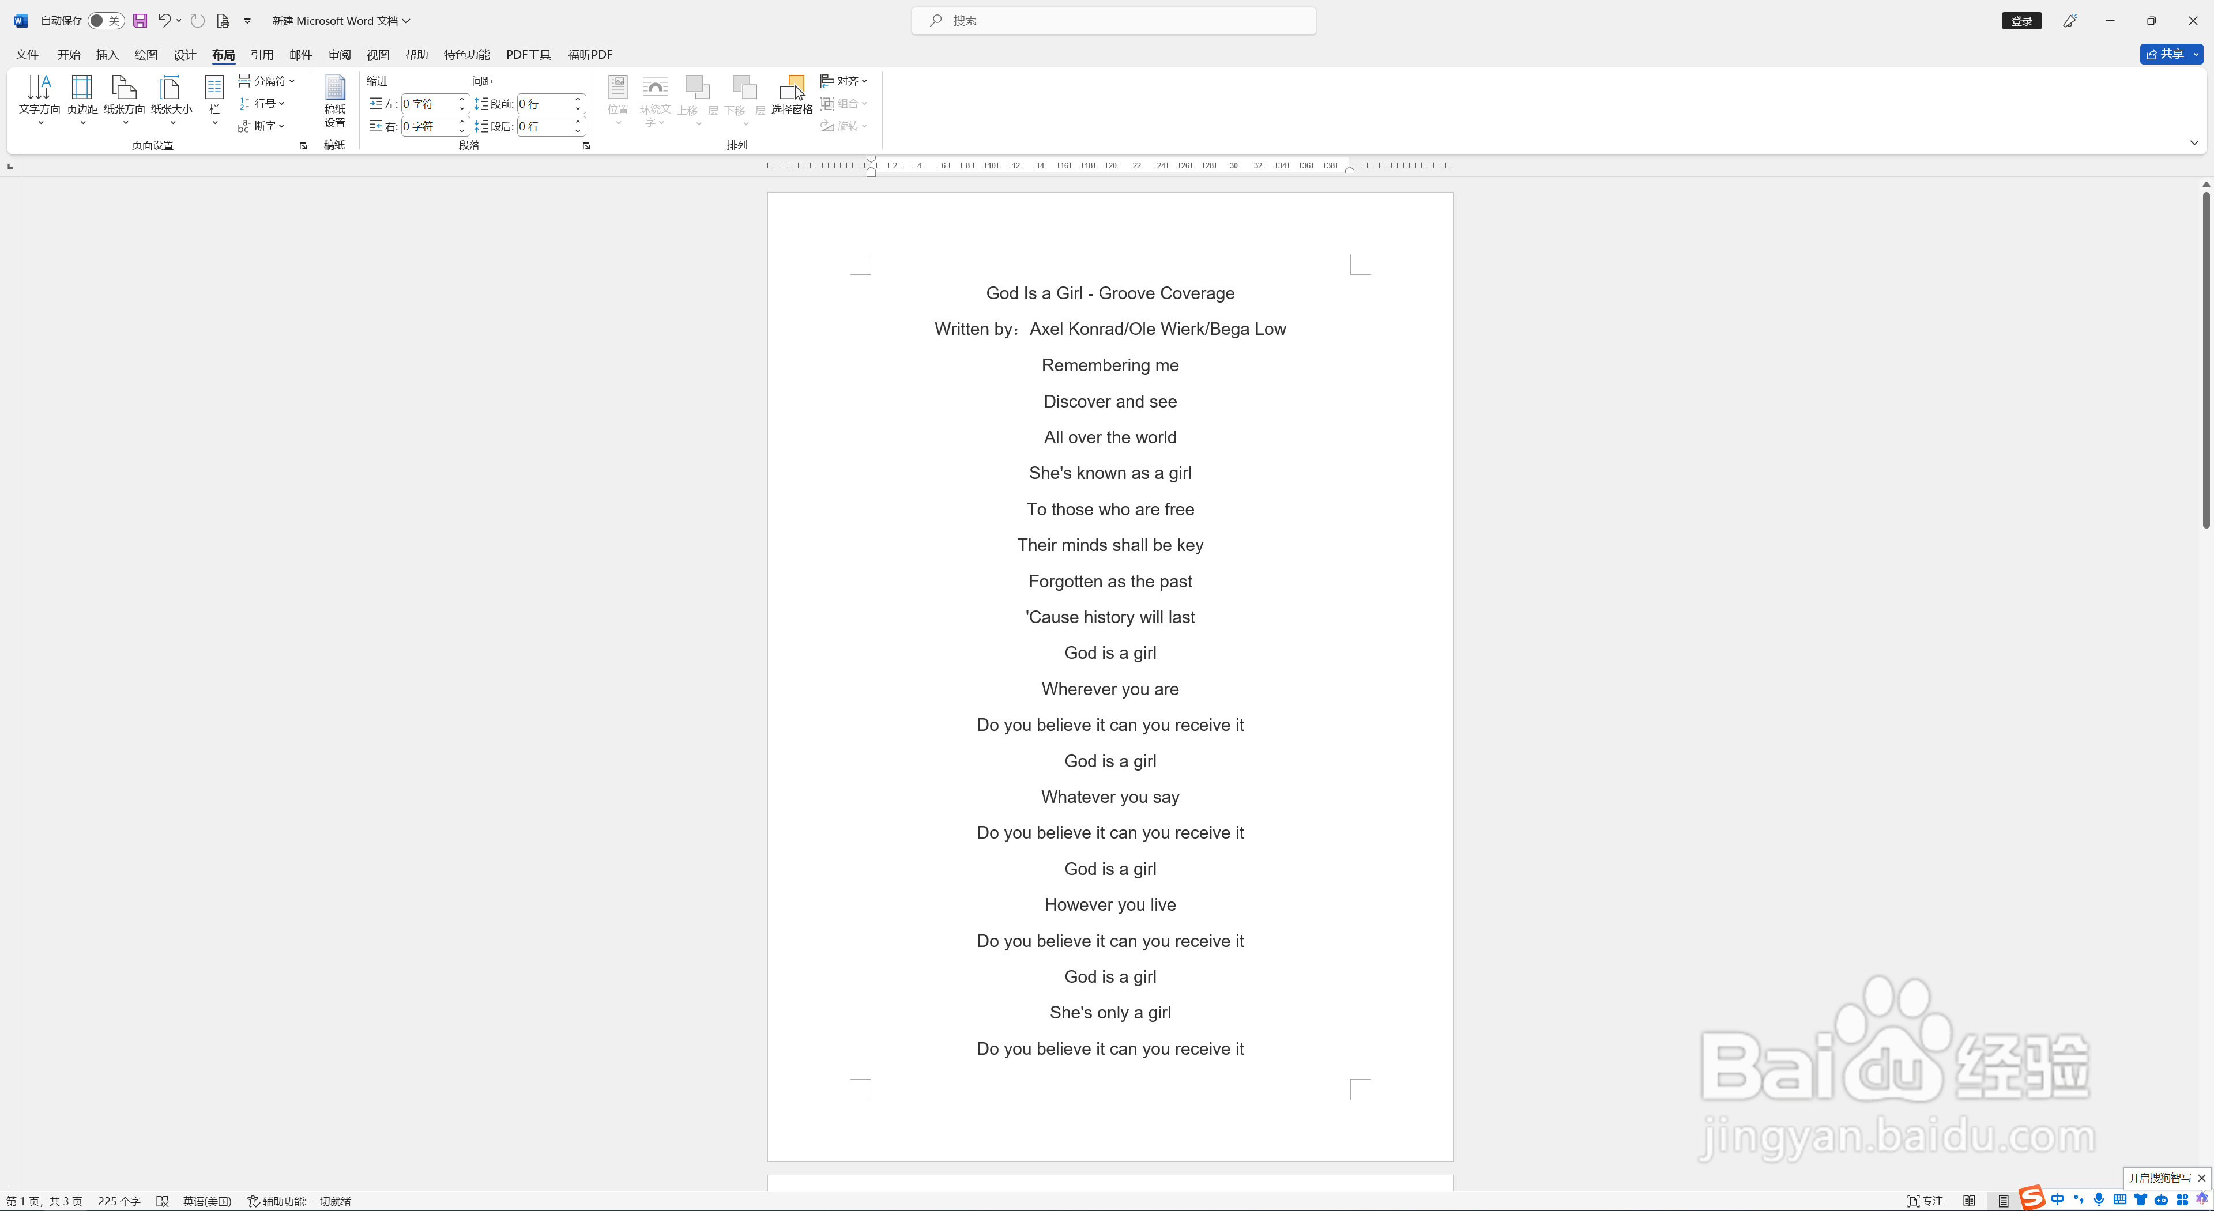2214x1211 pixels.
Task: Open customize quick access toolbar dropdown
Action: (x=247, y=21)
